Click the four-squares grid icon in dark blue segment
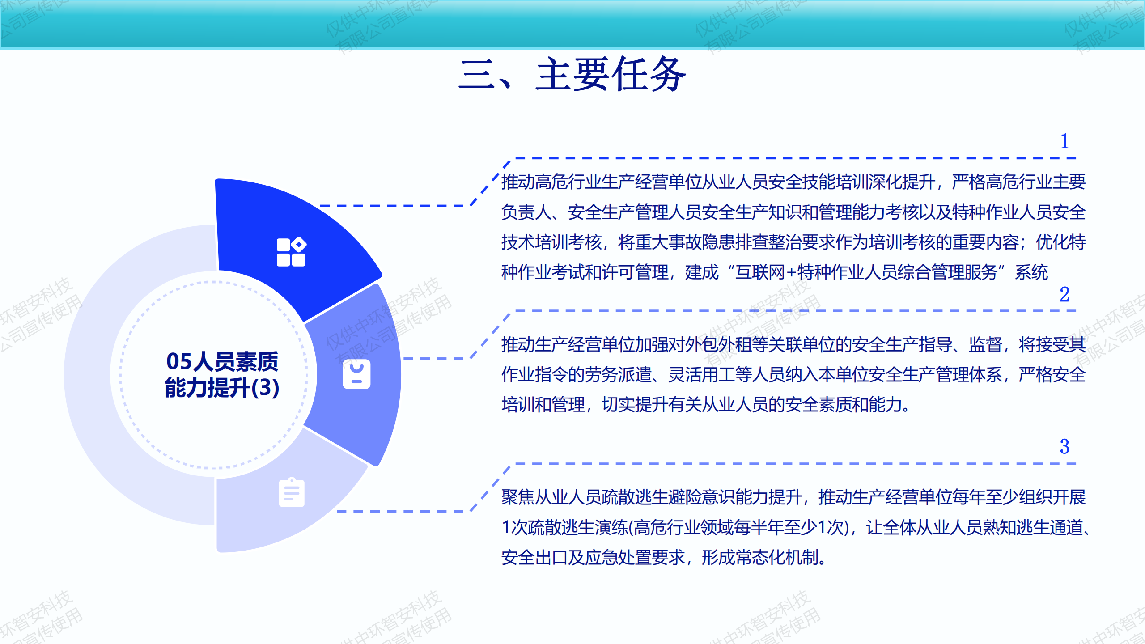Viewport: 1145px width, 644px height. point(291,252)
